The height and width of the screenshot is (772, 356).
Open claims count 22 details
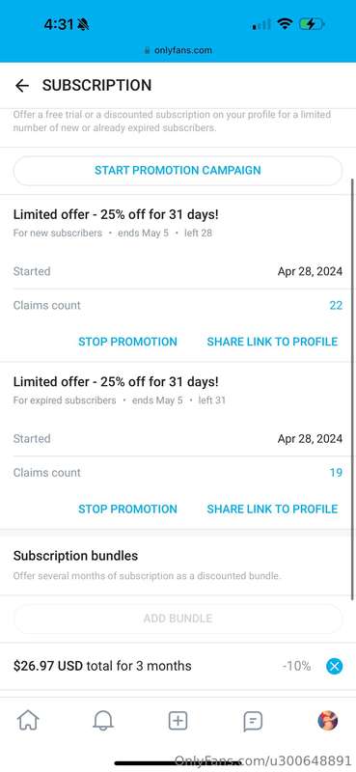[336, 306]
